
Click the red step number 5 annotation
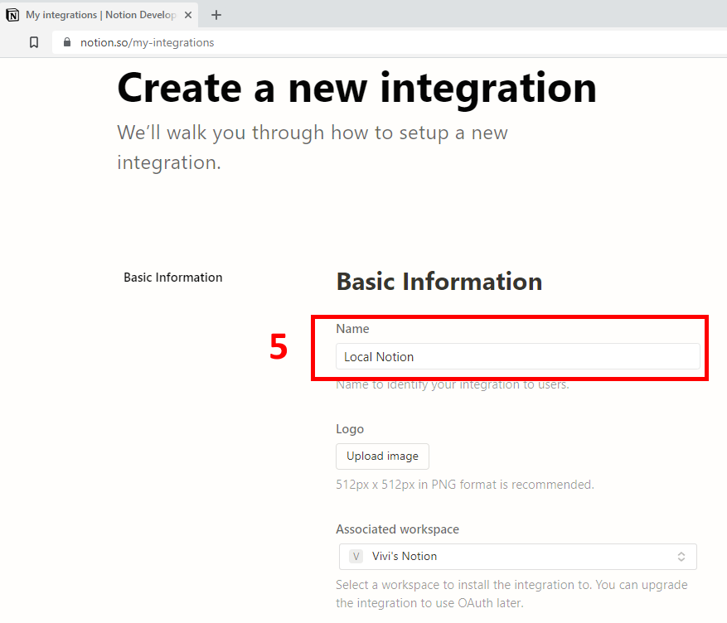(x=279, y=348)
